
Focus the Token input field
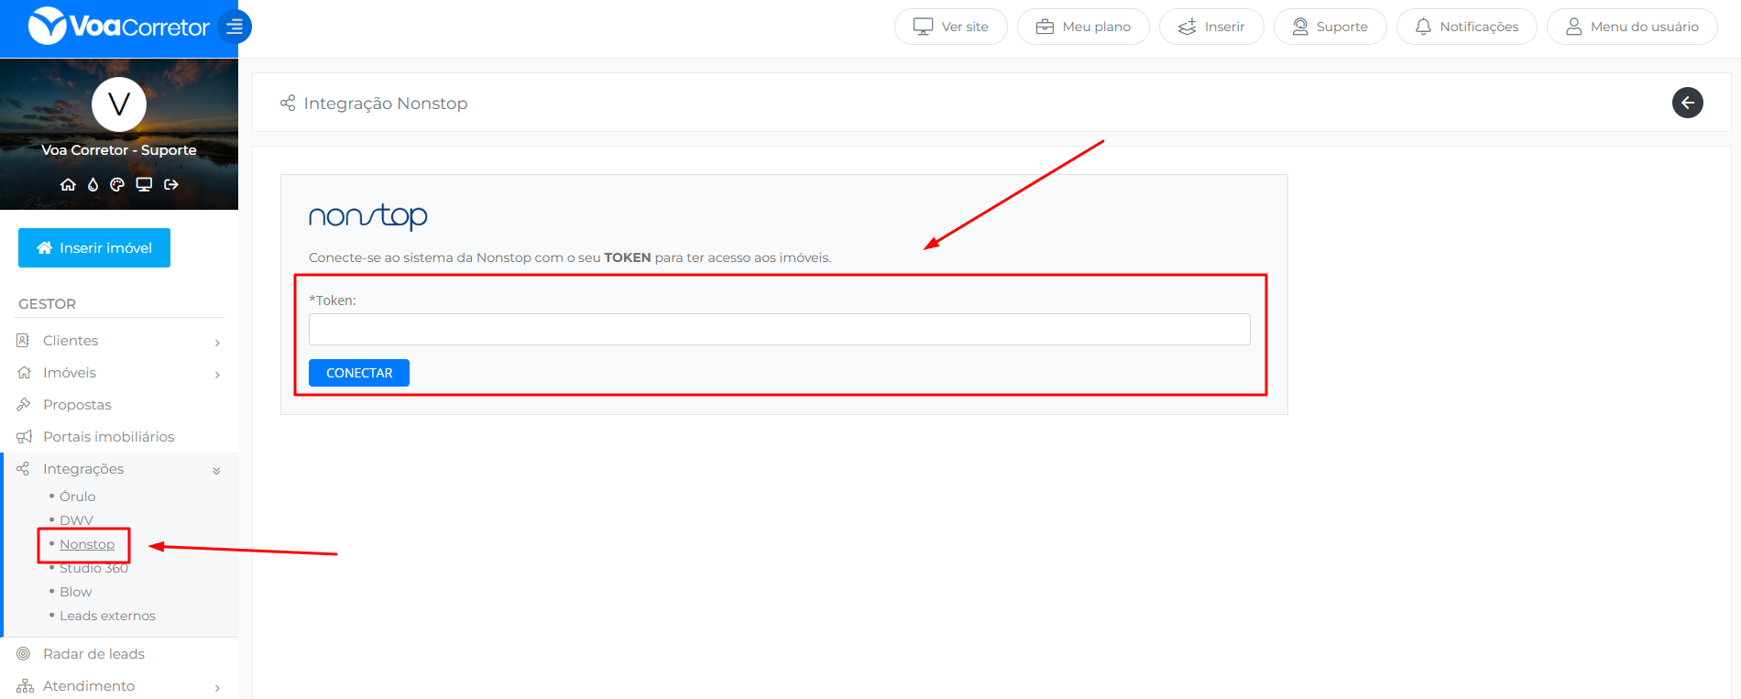tap(779, 330)
